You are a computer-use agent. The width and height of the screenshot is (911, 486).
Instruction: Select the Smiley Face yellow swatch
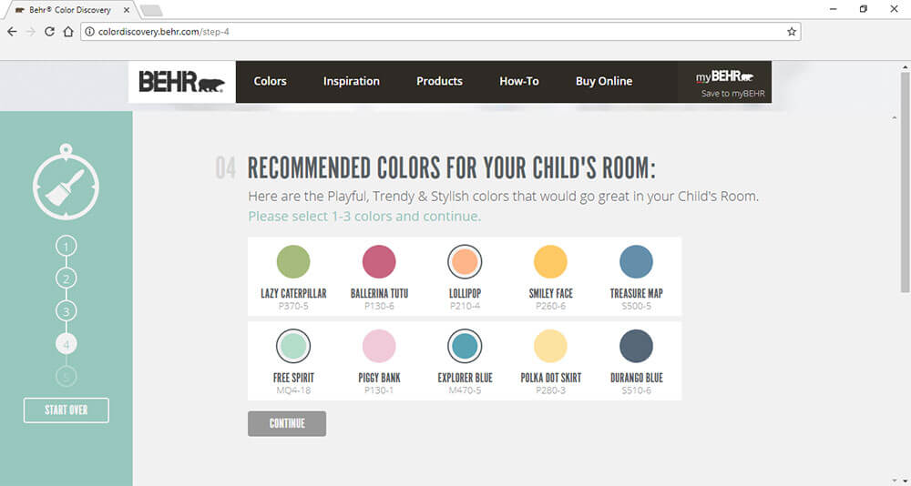550,262
